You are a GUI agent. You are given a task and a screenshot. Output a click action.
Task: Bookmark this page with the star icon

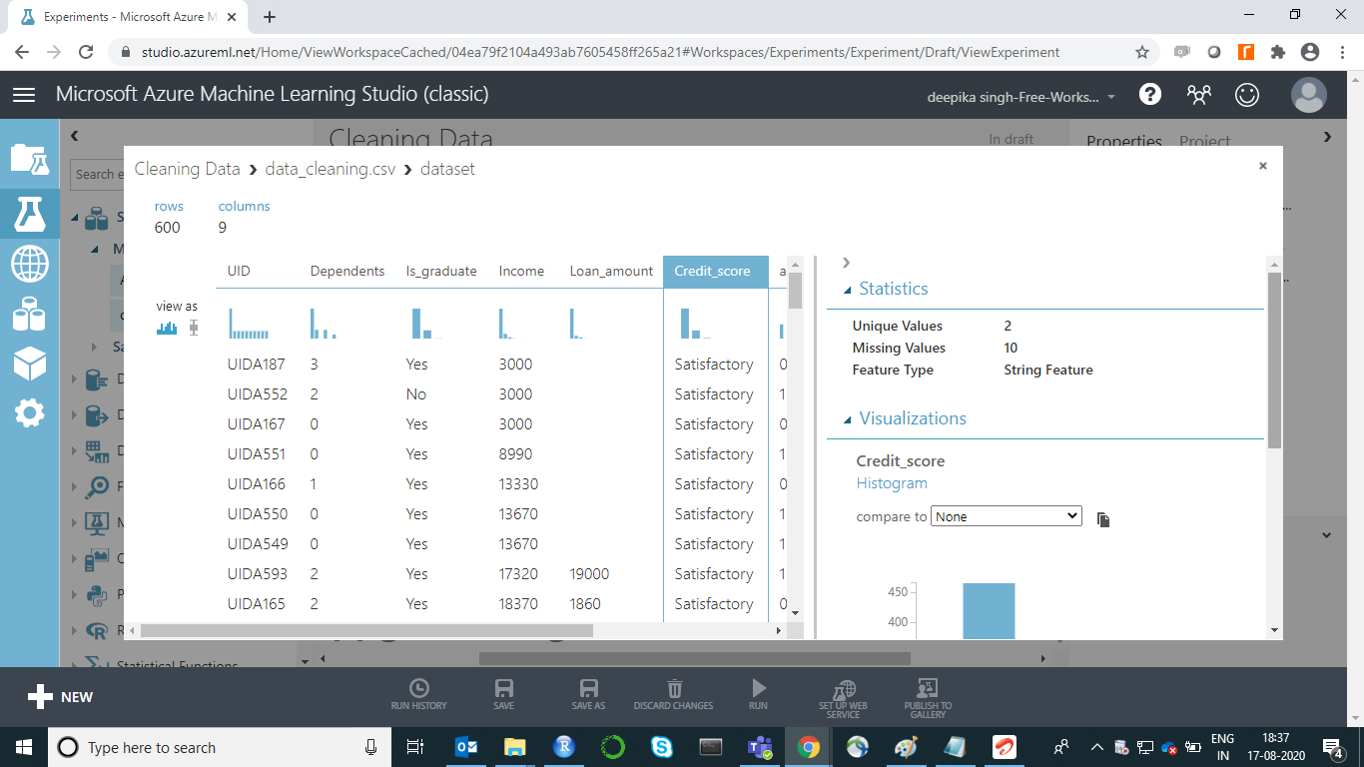(1142, 52)
